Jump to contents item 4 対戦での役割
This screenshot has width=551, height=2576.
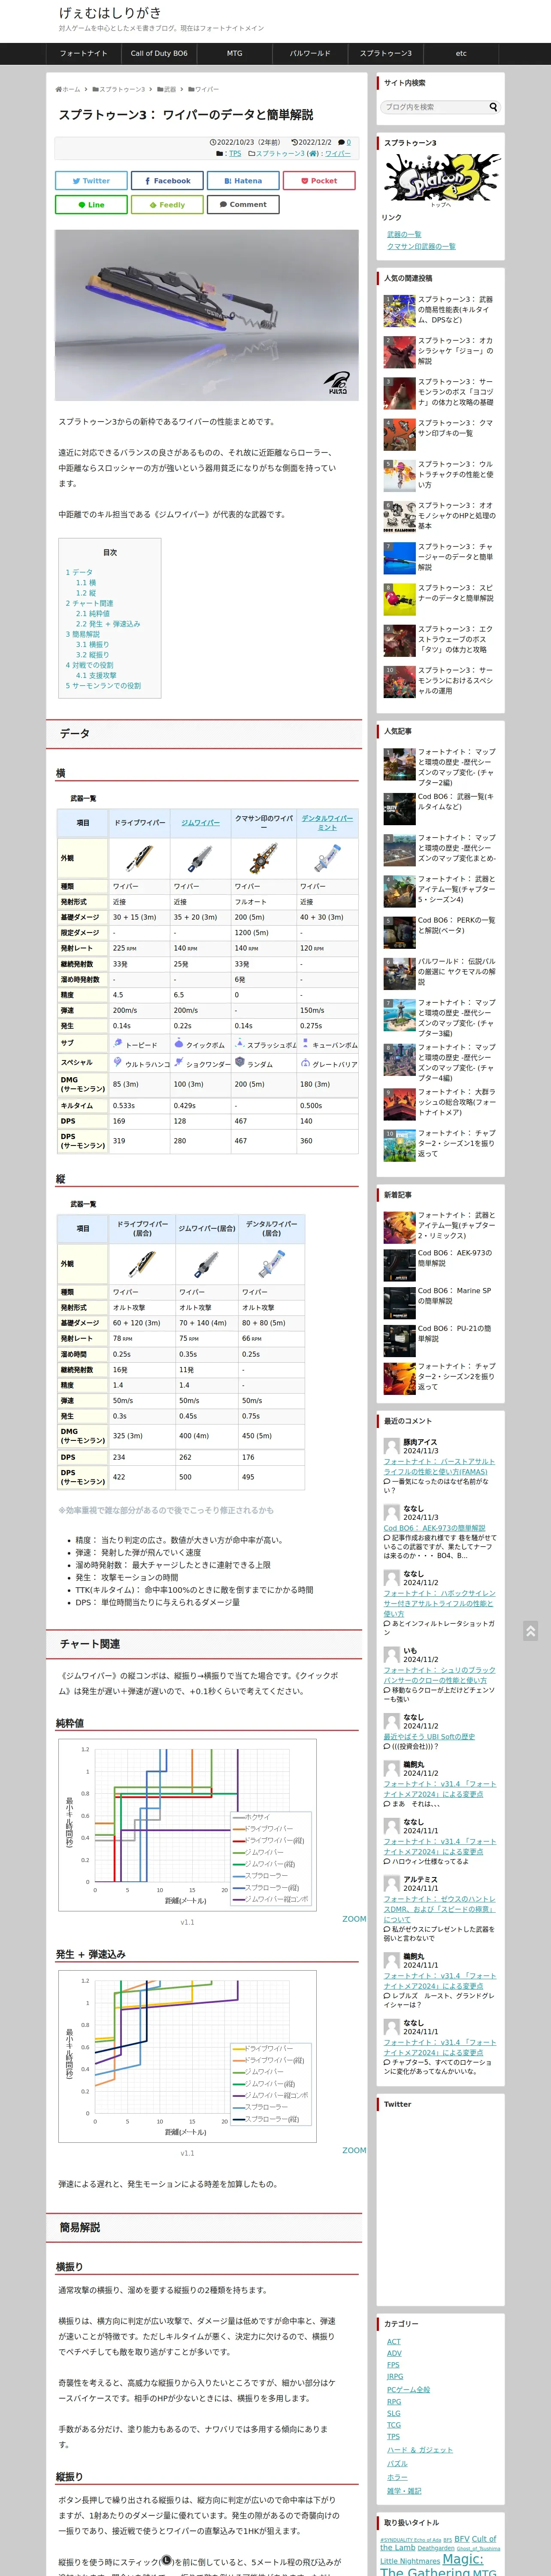(89, 665)
